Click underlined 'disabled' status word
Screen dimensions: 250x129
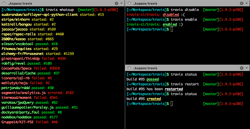pos(171,15)
